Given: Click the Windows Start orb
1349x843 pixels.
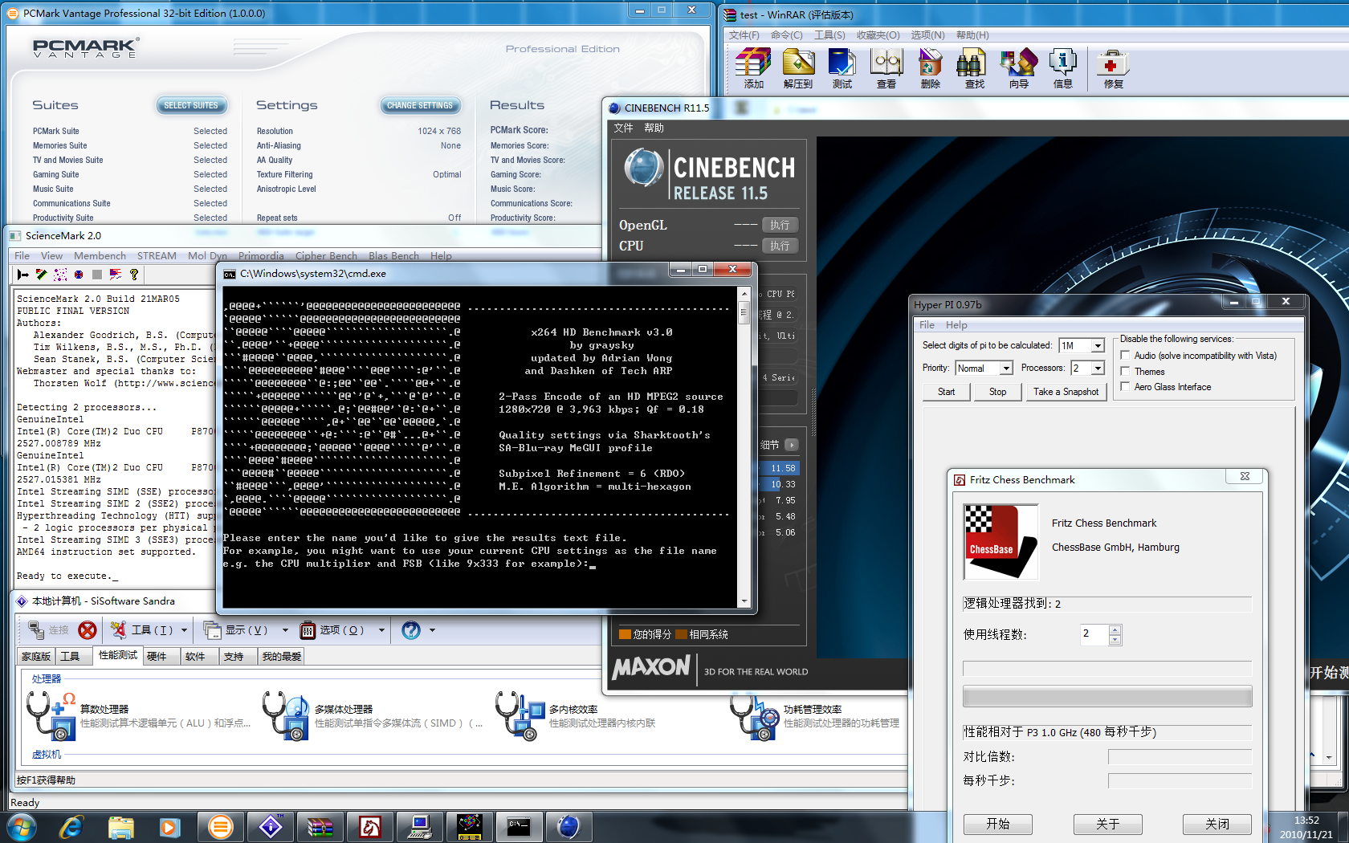Looking at the screenshot, I should (x=21, y=826).
